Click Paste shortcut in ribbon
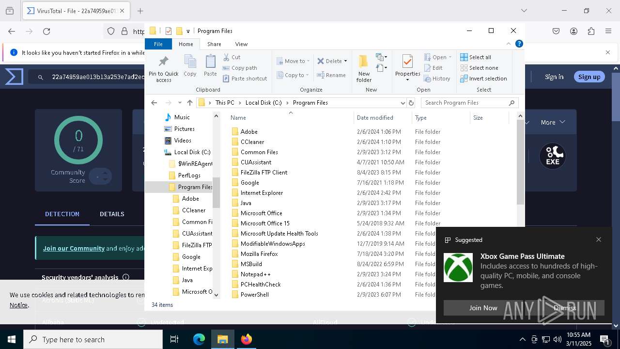This screenshot has width=620, height=349. pos(245,79)
